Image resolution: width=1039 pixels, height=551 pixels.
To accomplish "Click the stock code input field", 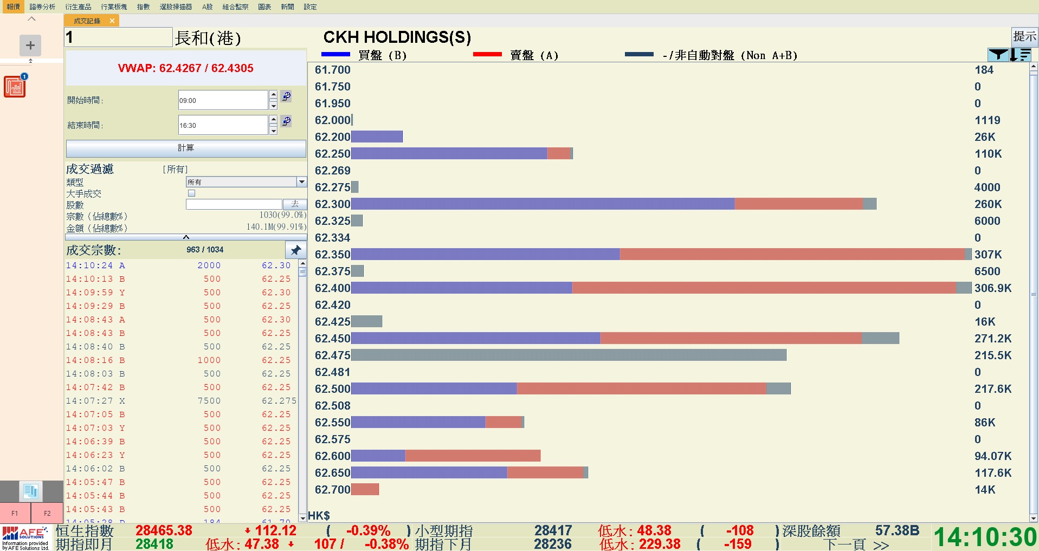I will [119, 37].
